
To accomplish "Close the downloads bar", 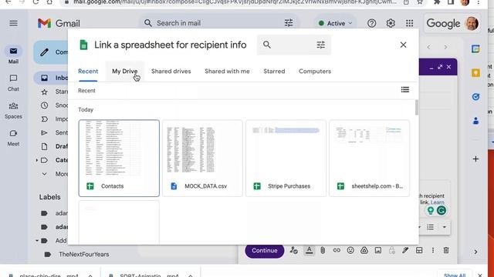I will click(480, 275).
